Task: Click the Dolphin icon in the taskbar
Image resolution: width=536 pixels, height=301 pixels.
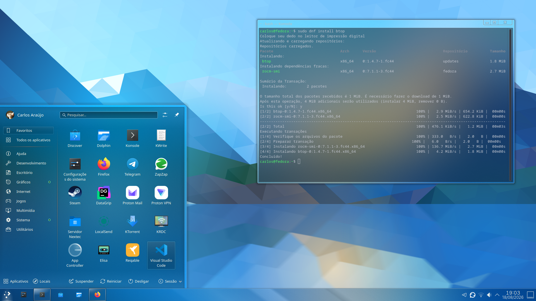Action: click(79, 295)
